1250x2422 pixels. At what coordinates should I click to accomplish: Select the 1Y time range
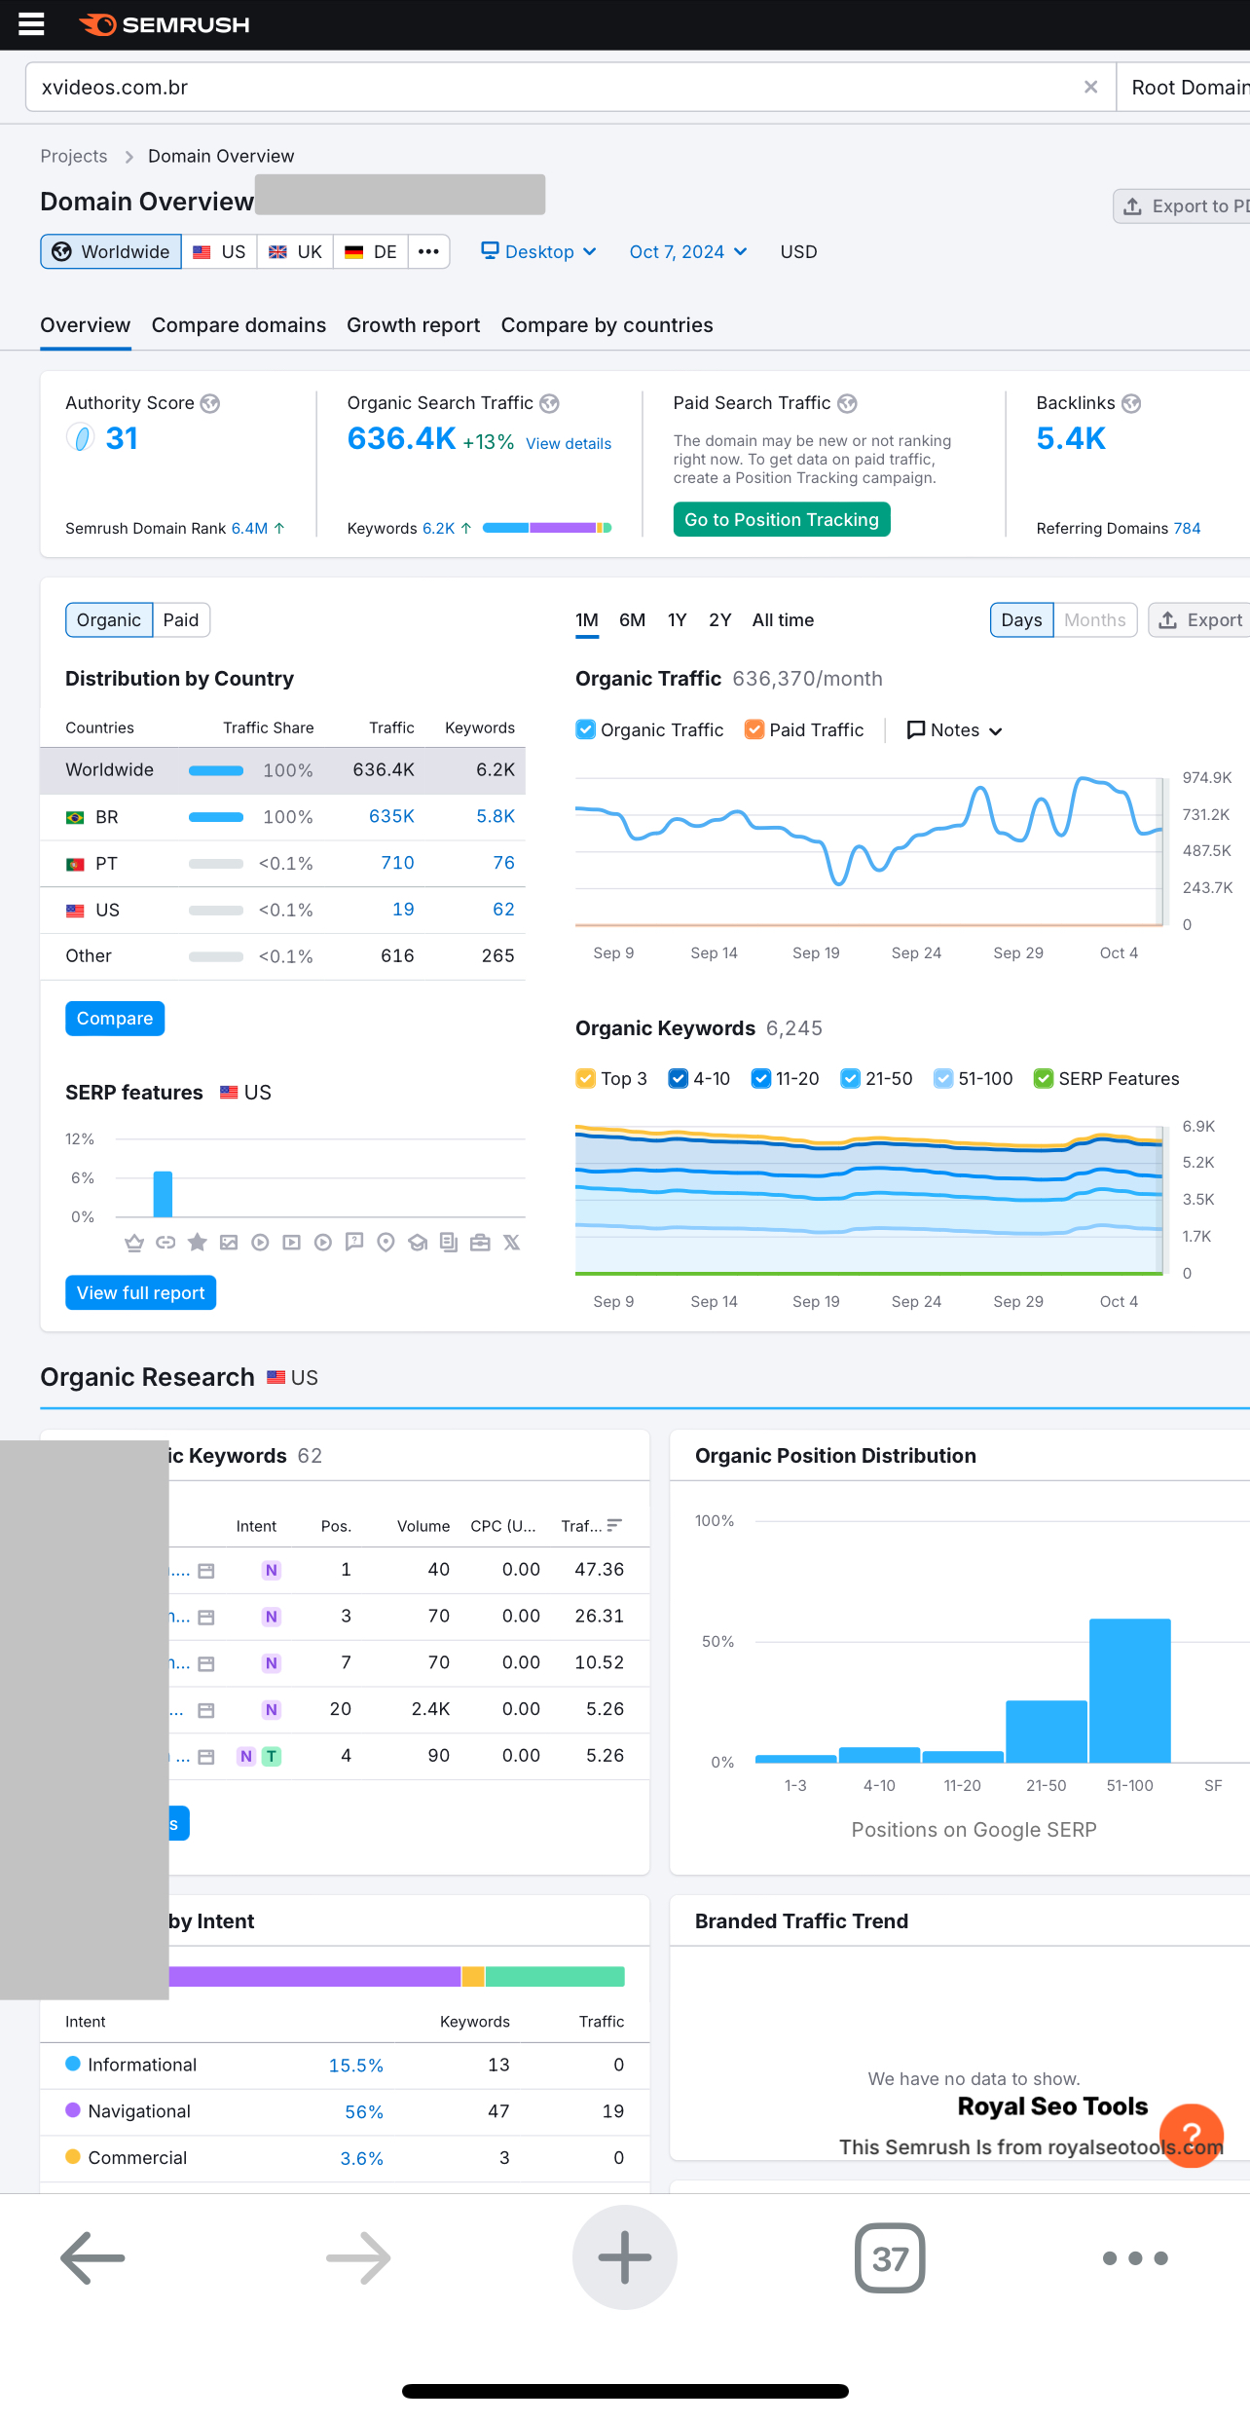(x=678, y=620)
